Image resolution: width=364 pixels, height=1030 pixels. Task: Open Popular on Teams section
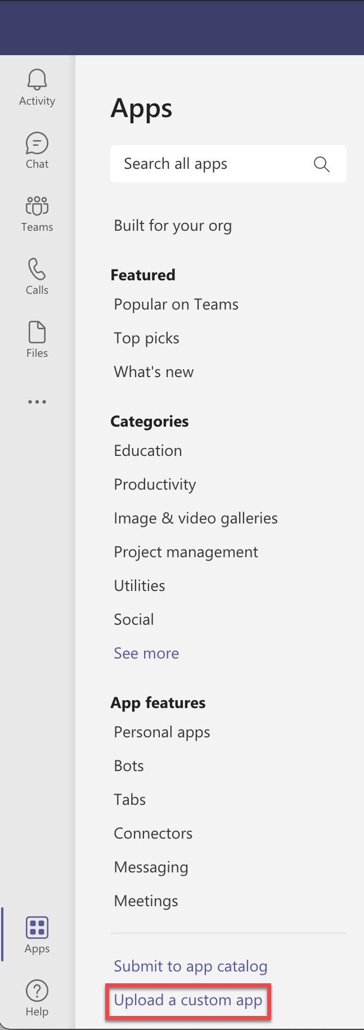point(176,304)
